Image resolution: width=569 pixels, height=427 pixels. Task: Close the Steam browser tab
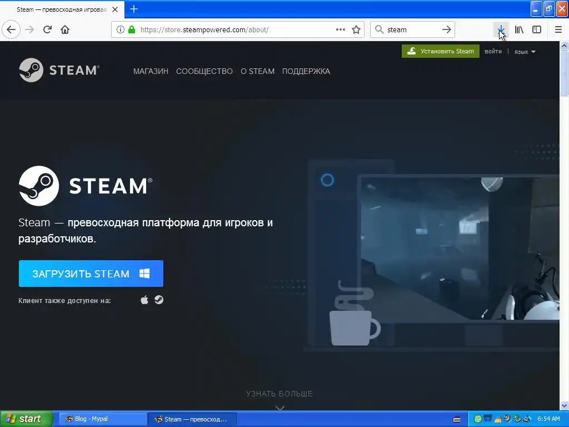point(115,9)
